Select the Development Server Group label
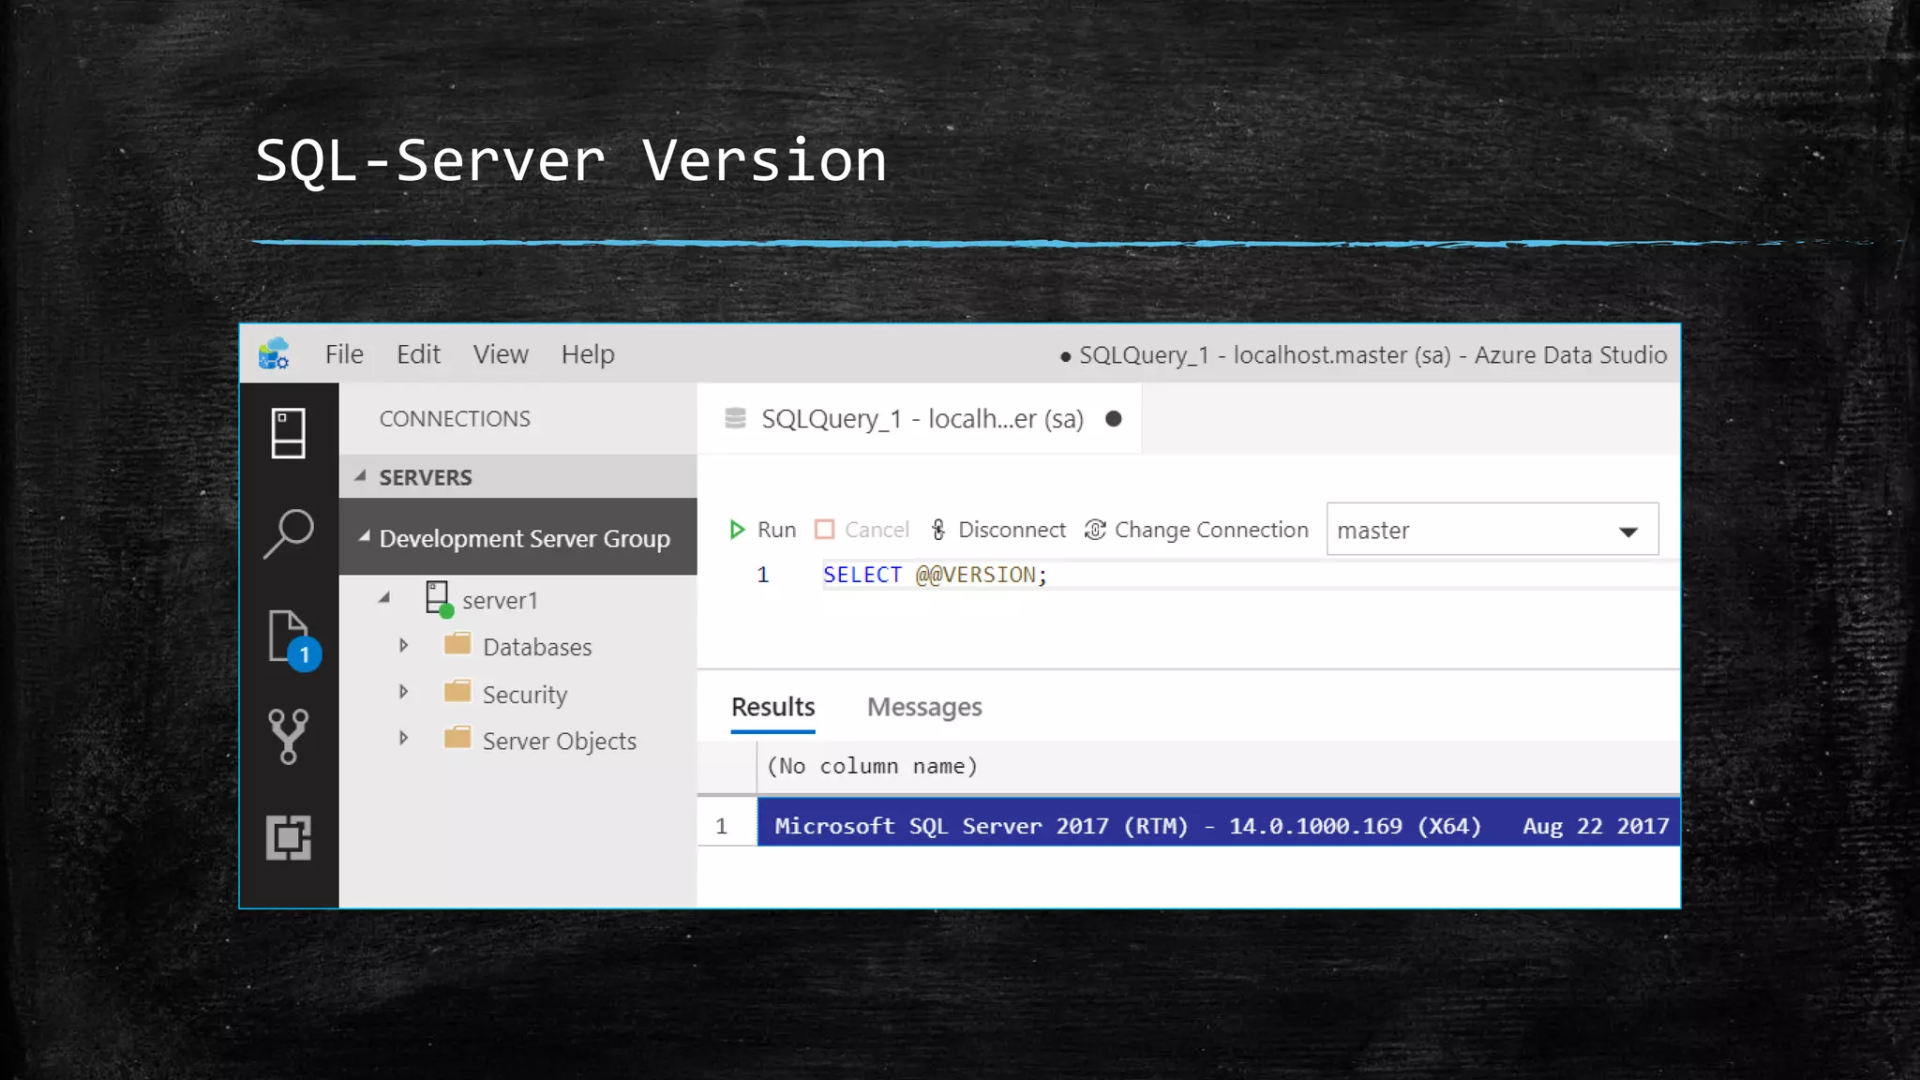 [525, 538]
